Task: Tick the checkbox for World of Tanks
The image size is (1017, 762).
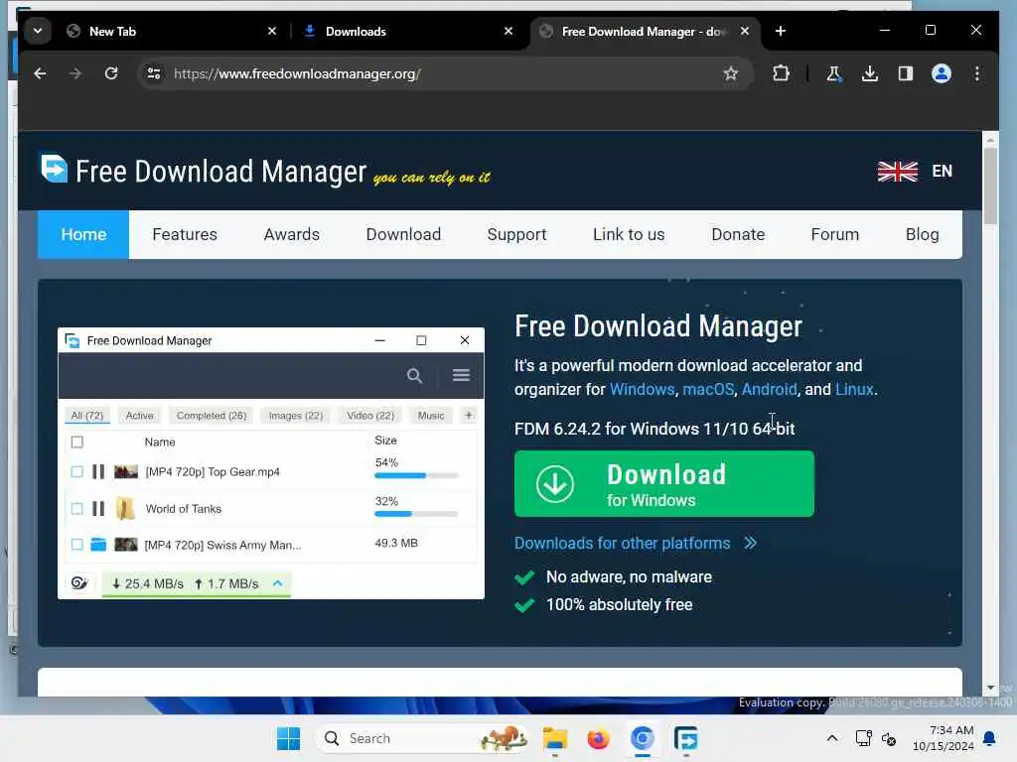Action: click(x=77, y=509)
